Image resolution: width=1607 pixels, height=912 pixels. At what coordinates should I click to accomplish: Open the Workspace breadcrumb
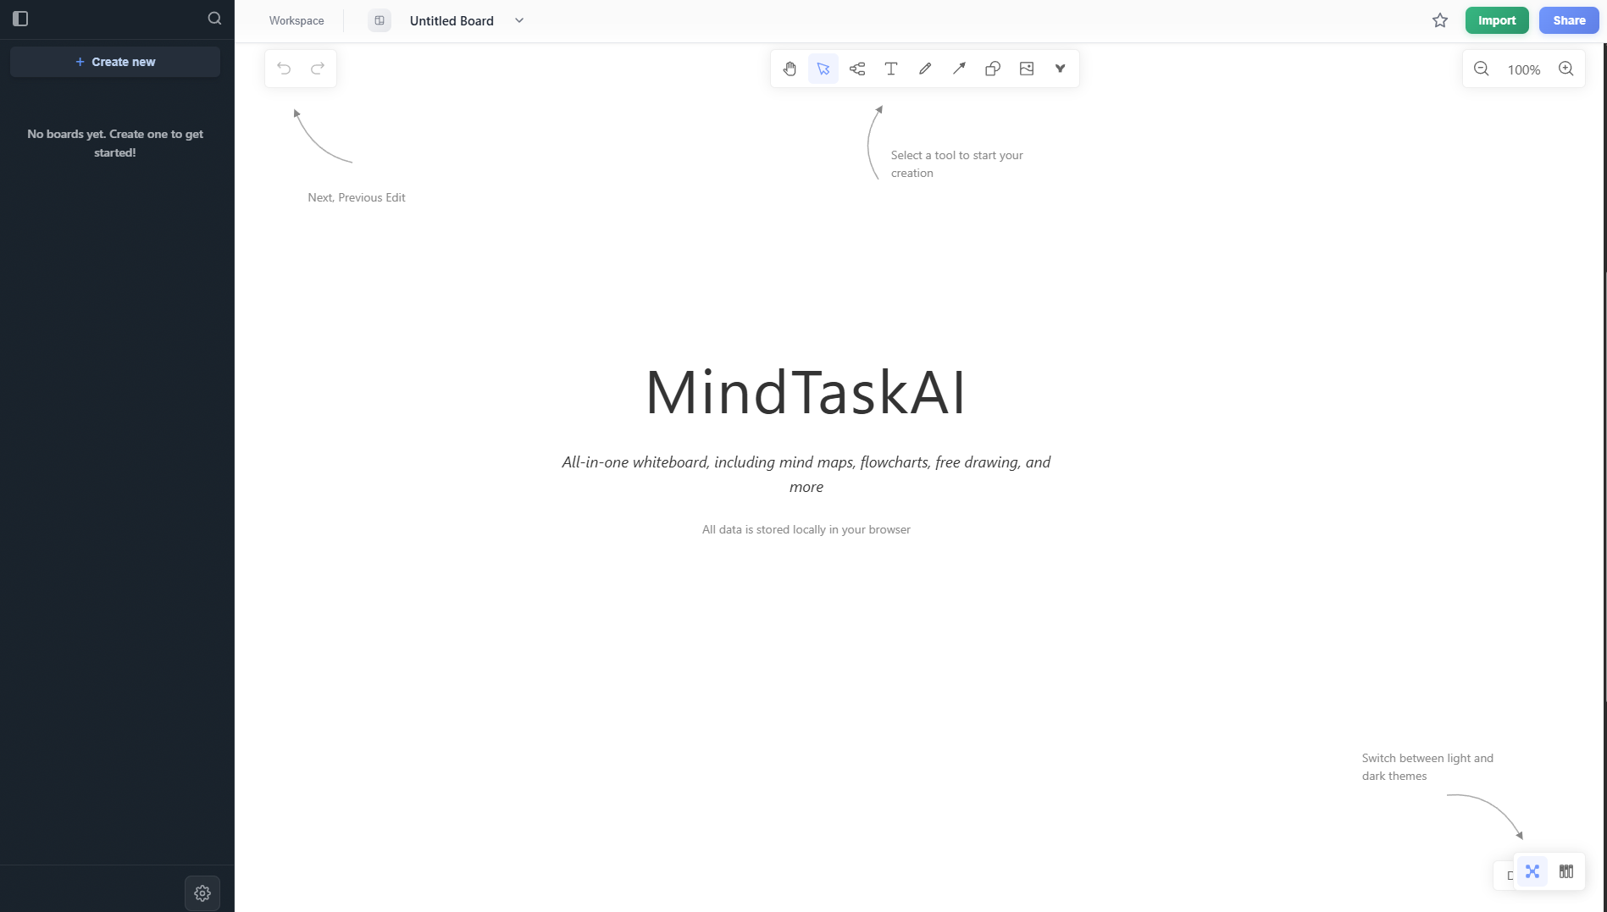[x=296, y=20]
